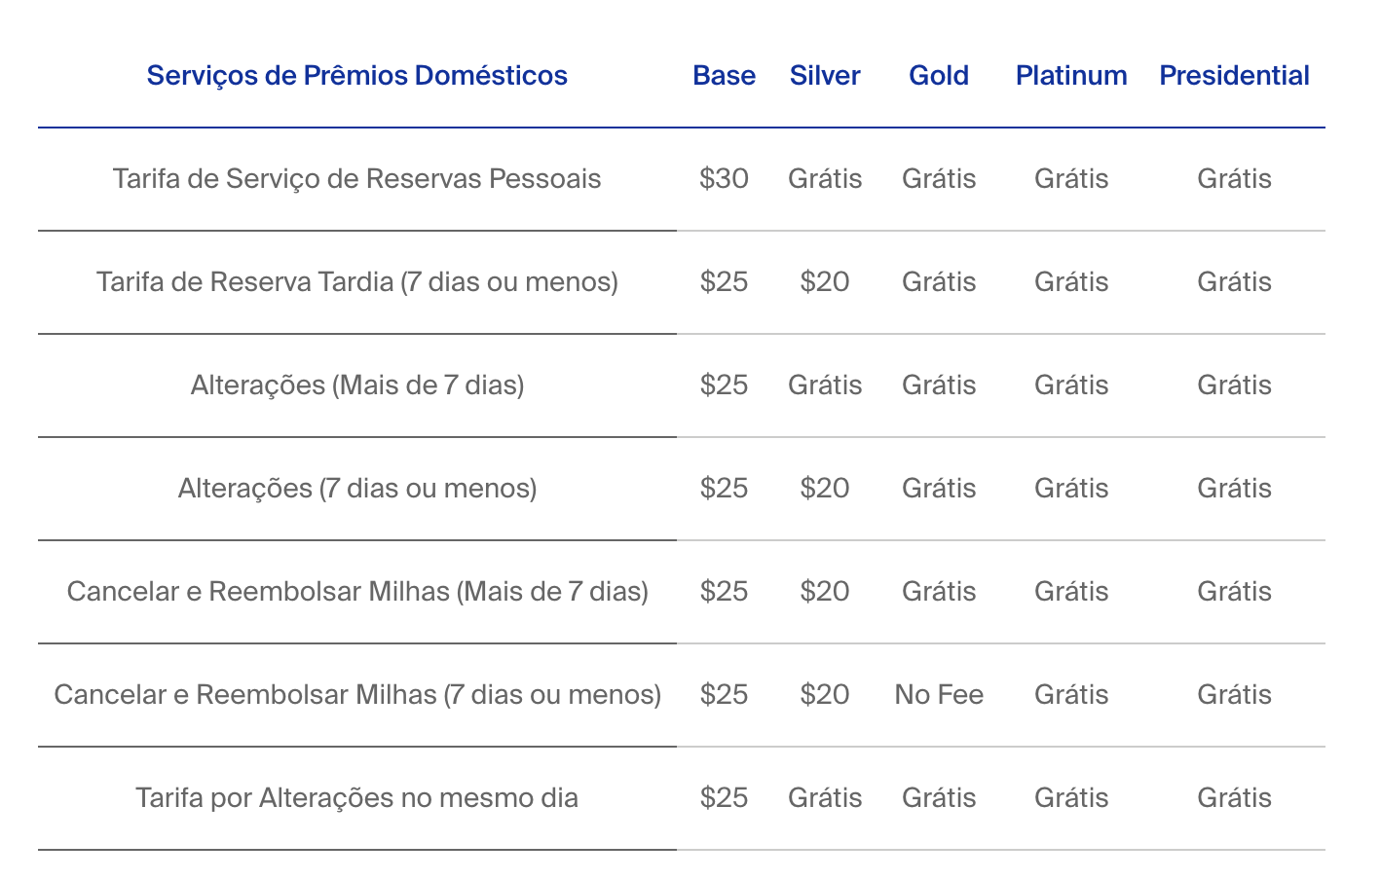Select Alterações (7 dias ou menos) label

[x=357, y=489]
